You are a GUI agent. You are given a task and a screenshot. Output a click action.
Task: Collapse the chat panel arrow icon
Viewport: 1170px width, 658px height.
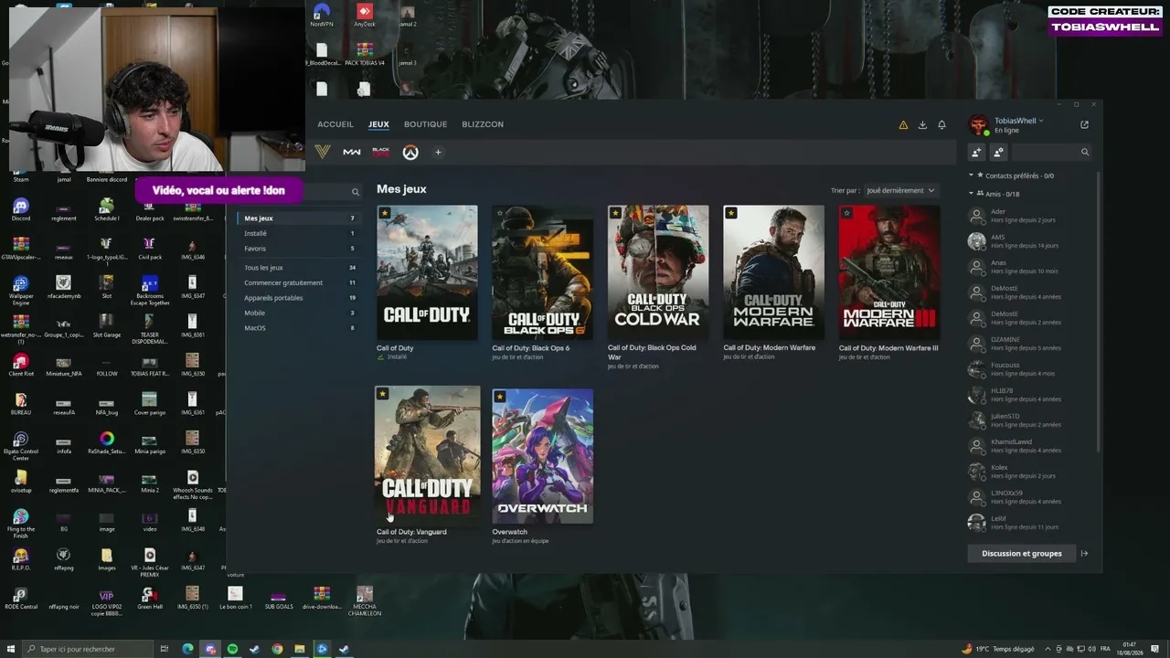1085,553
